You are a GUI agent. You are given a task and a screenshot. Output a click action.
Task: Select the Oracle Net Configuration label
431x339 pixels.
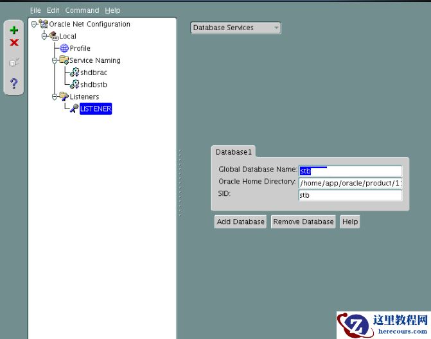pyautogui.click(x=90, y=24)
